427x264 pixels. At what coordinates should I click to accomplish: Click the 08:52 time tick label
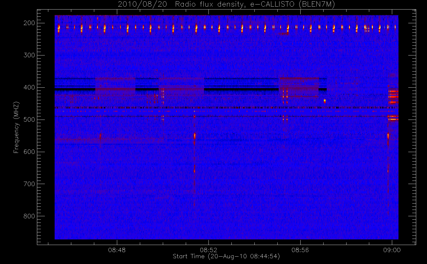point(208,250)
